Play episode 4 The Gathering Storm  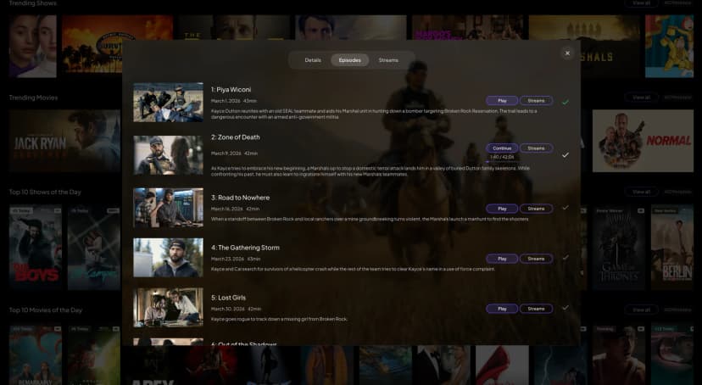click(502, 259)
